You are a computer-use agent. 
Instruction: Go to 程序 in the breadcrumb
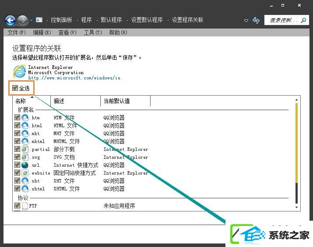tap(86, 20)
